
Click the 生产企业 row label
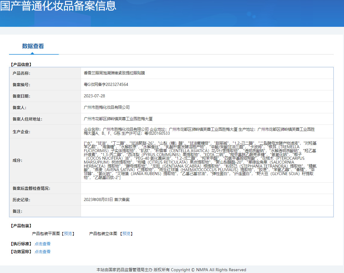click(21, 132)
